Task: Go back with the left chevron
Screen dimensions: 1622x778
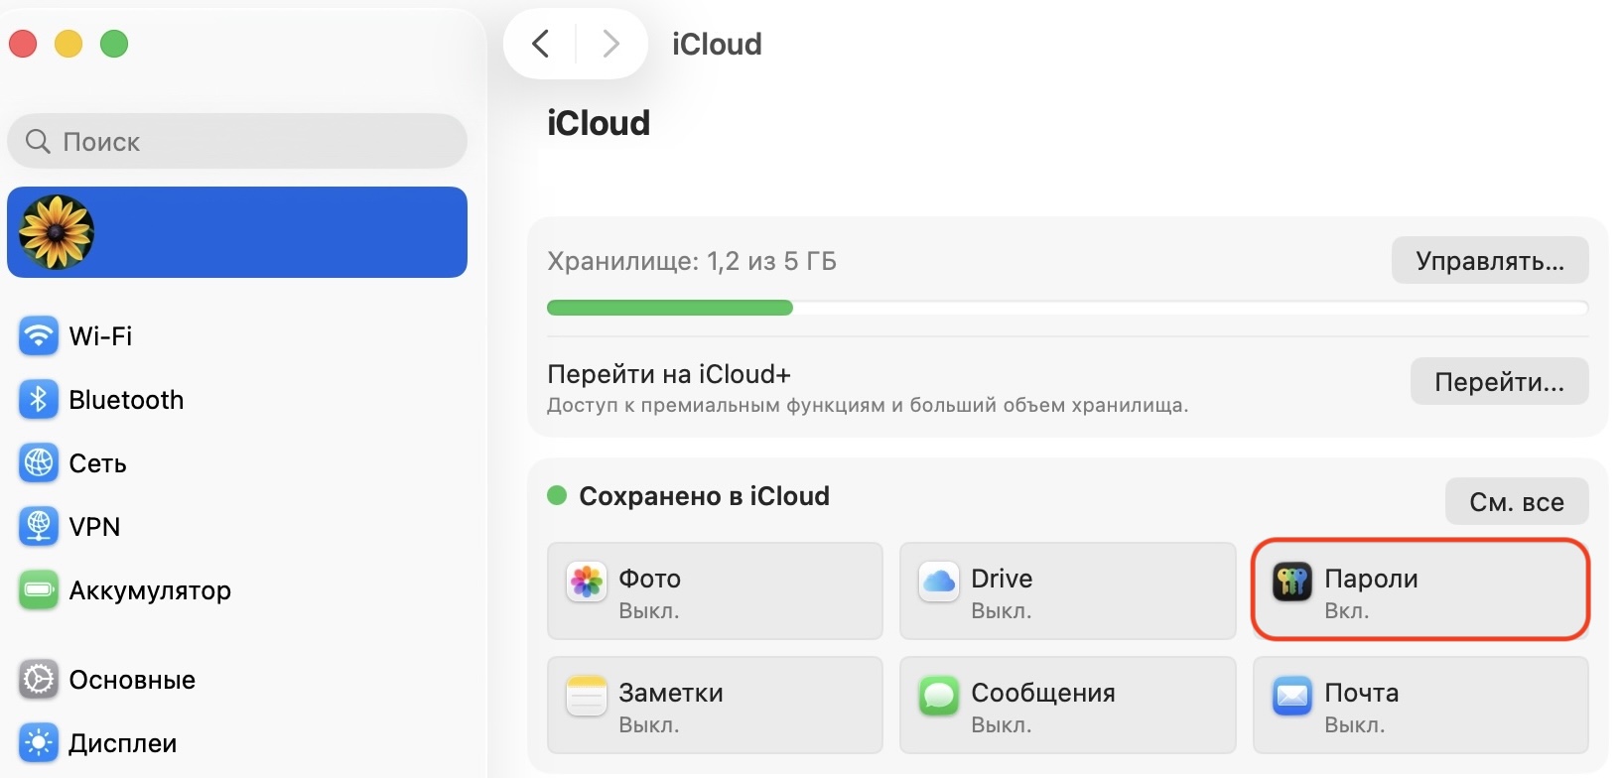Action: [540, 44]
